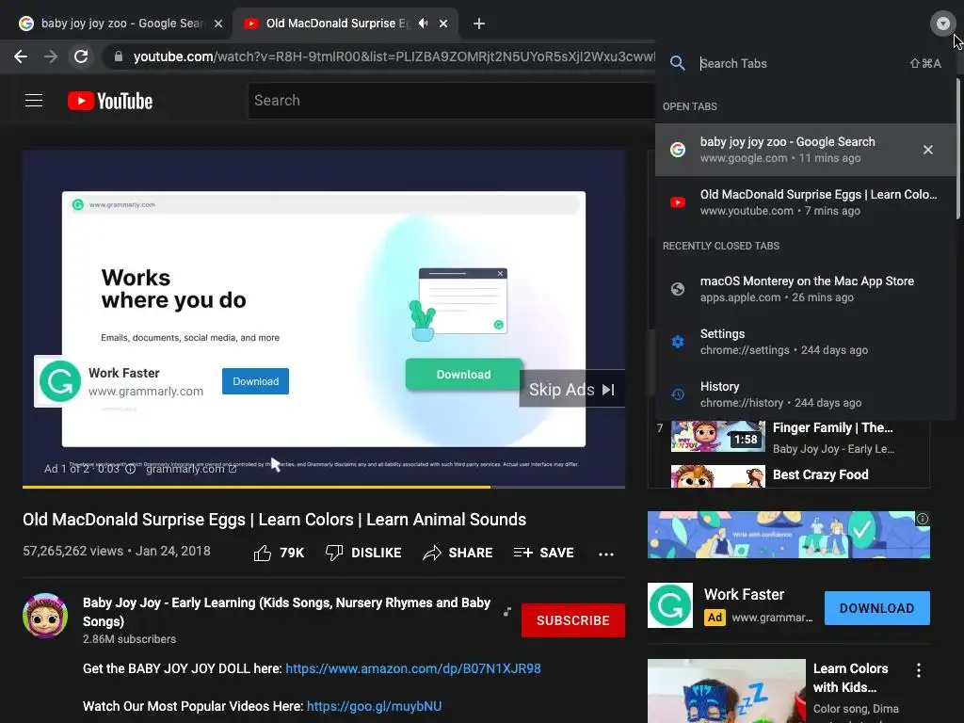This screenshot has height=723, width=964.
Task: Click the Grammarly logo in ad overlay
Action: pos(59,381)
